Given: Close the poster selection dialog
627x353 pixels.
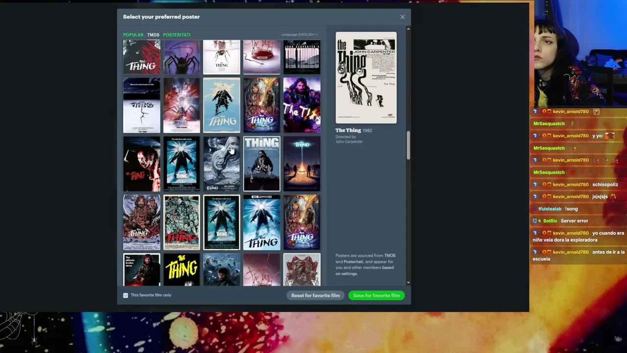Looking at the screenshot, I should pos(403,17).
